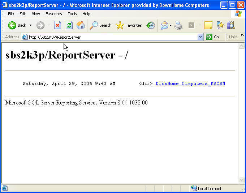Open the File menu

point(11,14)
